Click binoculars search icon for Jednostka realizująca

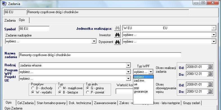117,28
